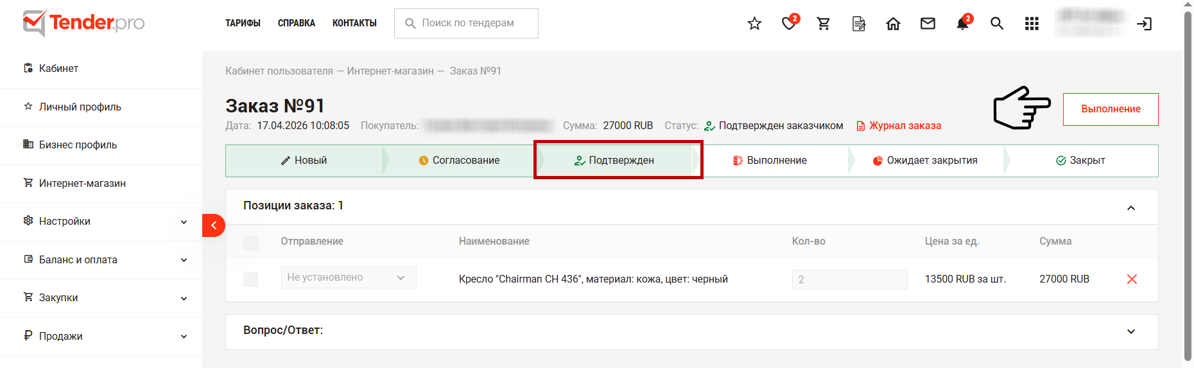
Task: Check the select-all checkbox in table header
Action: (x=251, y=243)
